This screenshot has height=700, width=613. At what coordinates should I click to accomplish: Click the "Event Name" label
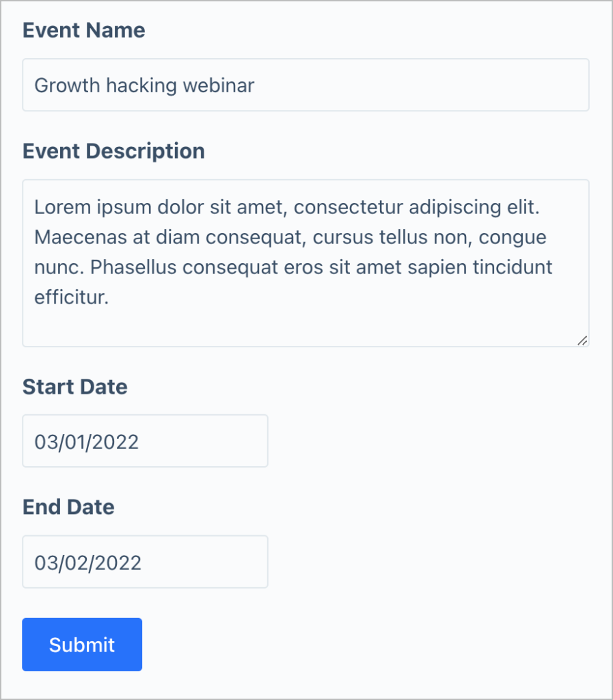[83, 30]
